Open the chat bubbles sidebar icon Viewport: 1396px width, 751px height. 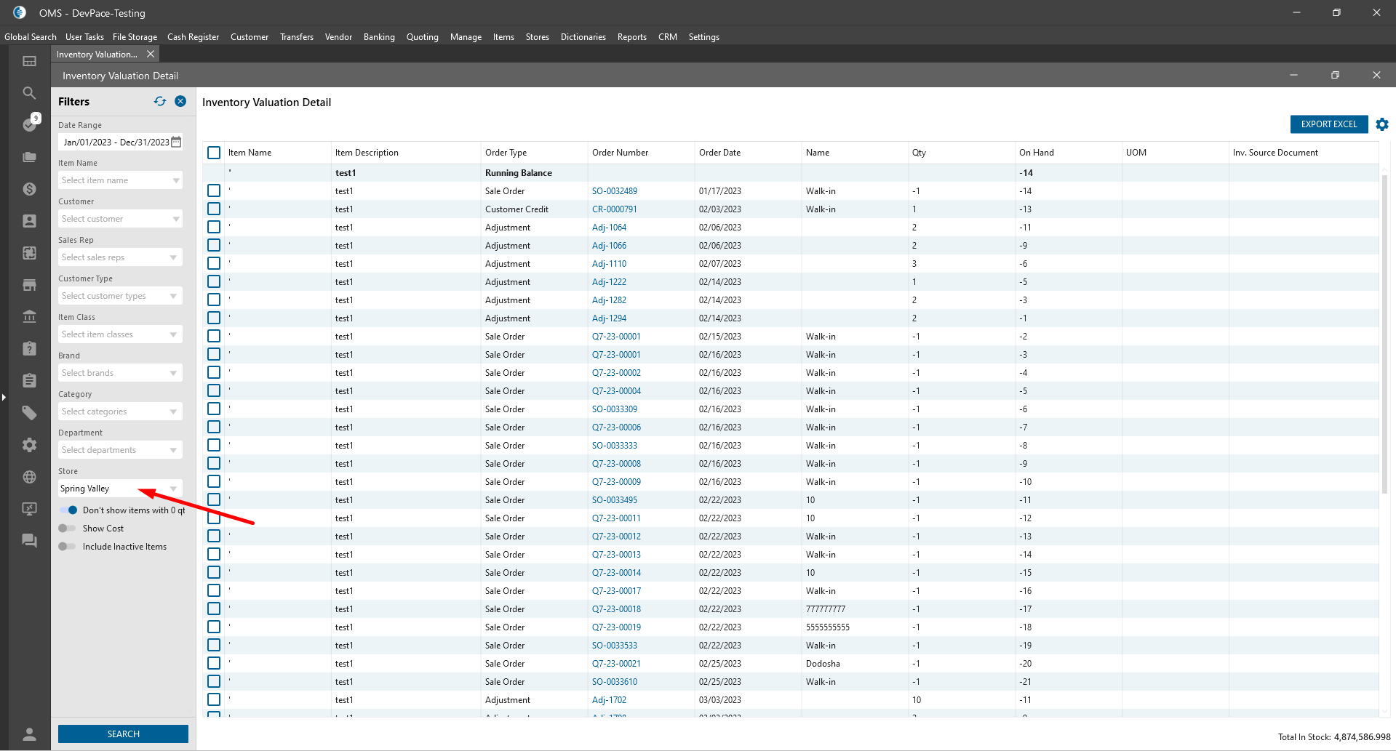click(x=29, y=540)
